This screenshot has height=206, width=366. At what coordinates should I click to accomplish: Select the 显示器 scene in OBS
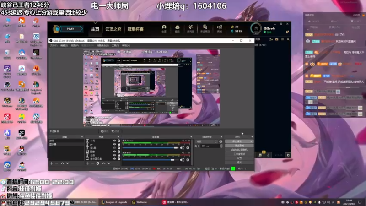click(x=66, y=144)
